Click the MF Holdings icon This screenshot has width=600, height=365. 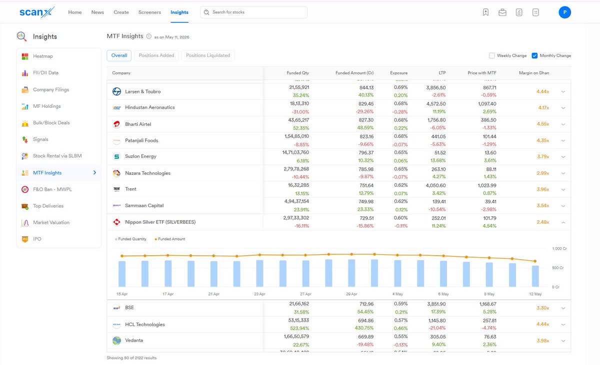pyautogui.click(x=25, y=106)
